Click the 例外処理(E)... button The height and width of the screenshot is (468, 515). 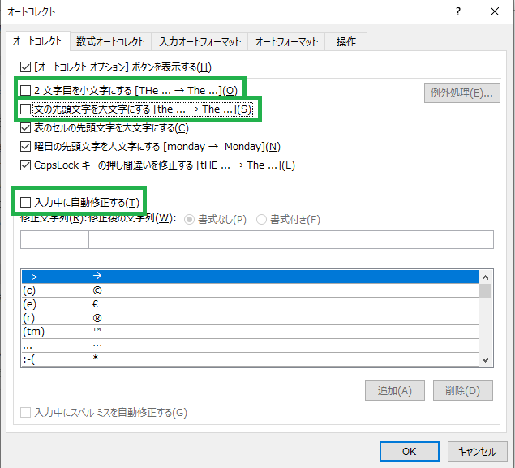tap(462, 93)
